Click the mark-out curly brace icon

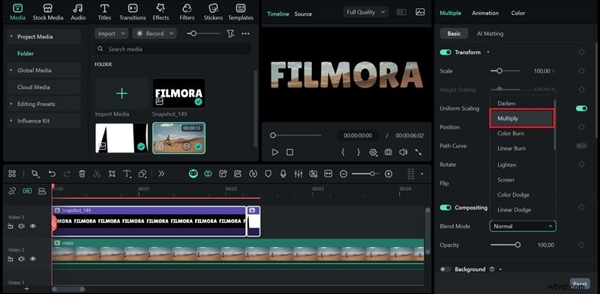coord(358,153)
